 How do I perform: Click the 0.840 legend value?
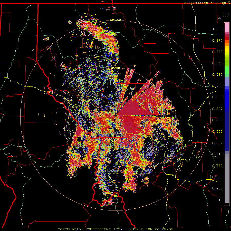click(x=217, y=63)
